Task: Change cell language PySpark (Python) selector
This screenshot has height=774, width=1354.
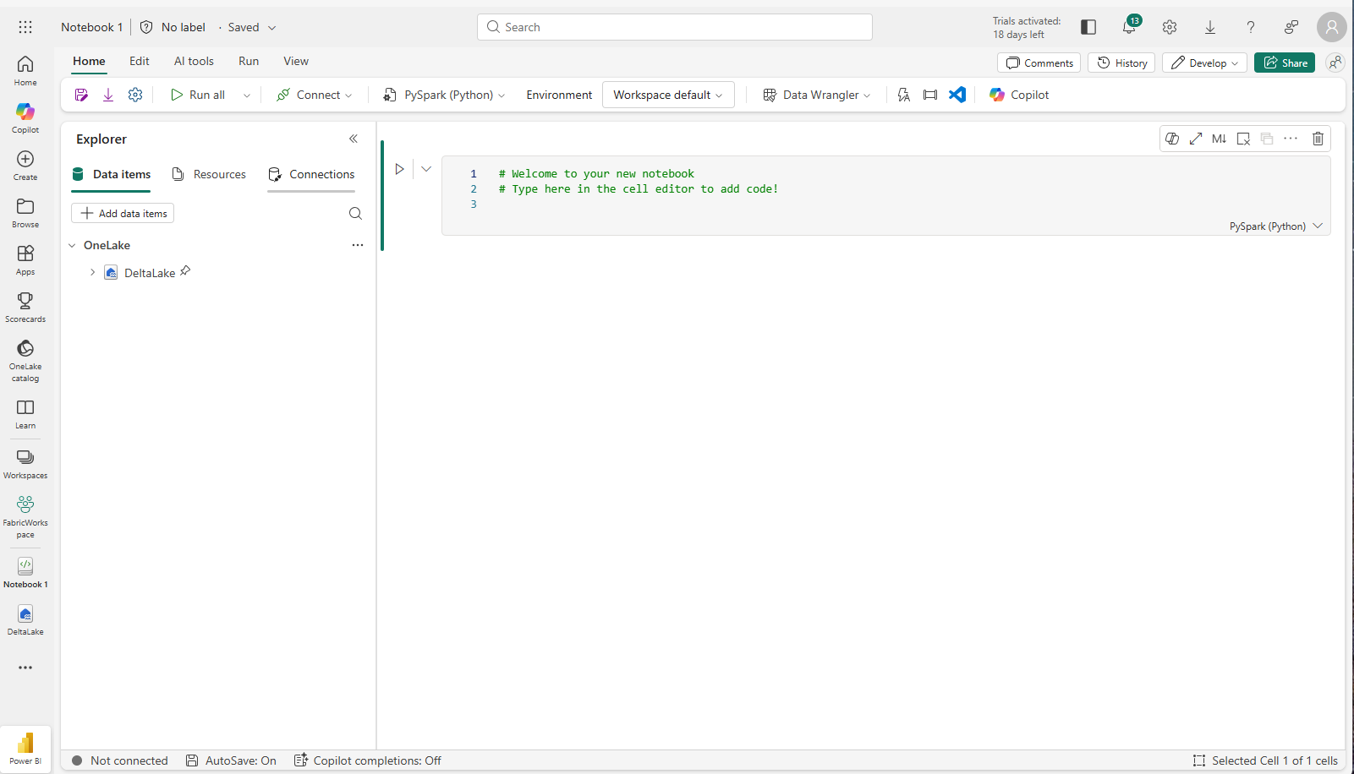Action: [1275, 226]
